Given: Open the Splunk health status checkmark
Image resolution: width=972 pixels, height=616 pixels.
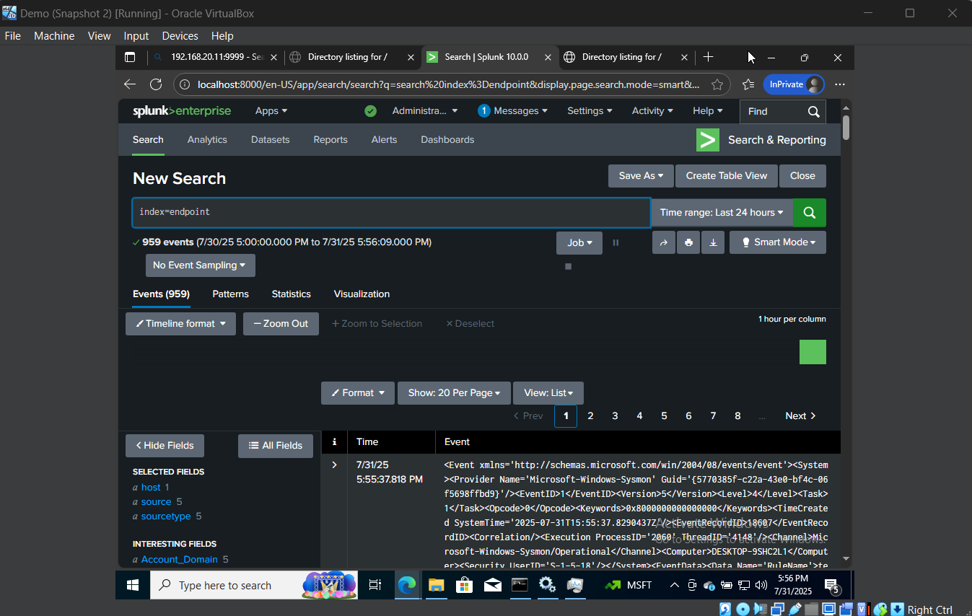Looking at the screenshot, I should (370, 111).
